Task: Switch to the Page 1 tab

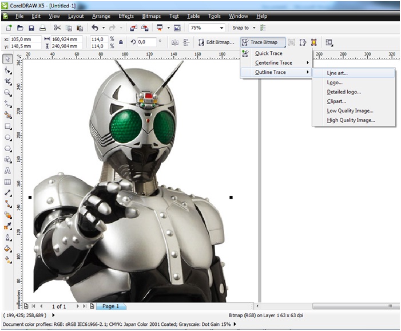Action: [111, 306]
